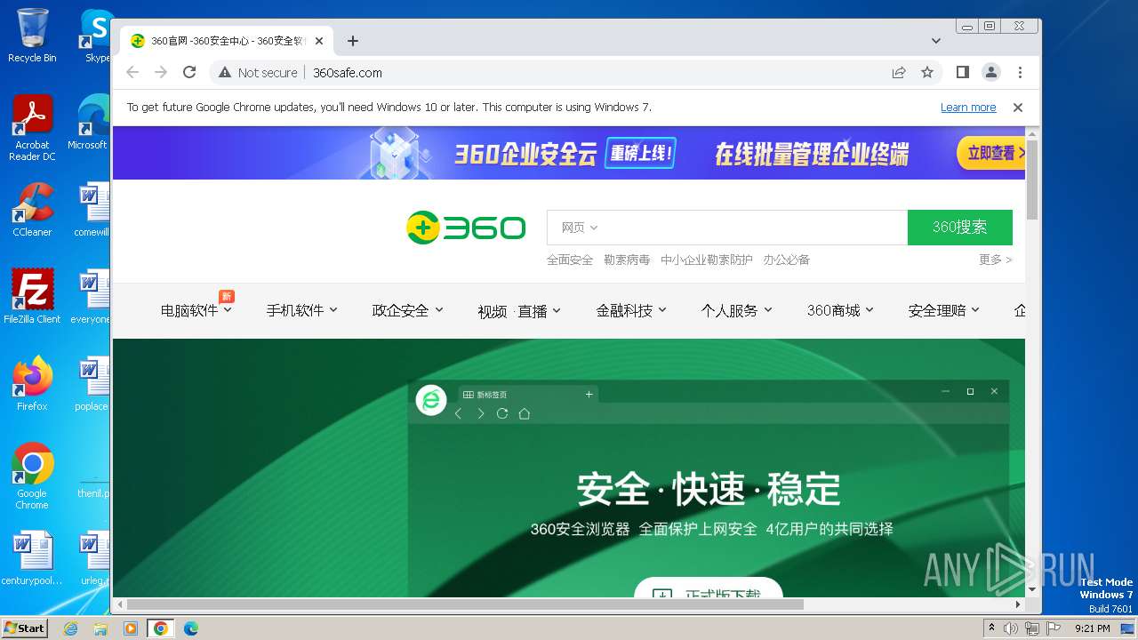Open Chrome's three-dot menu
The height and width of the screenshot is (640, 1138).
(1020, 73)
